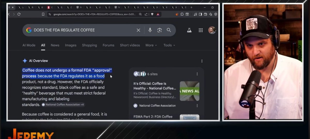The image size is (310, 139).
Task: Open the Short videos tab
Action: [130, 45]
